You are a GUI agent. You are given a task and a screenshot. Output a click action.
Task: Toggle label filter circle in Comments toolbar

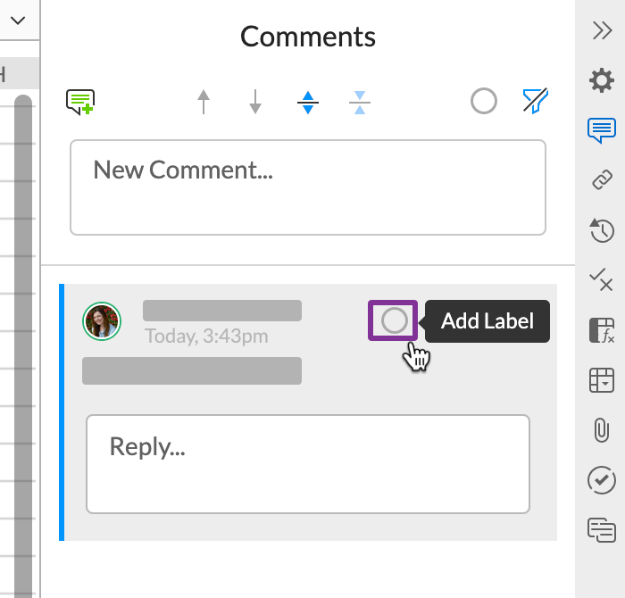coord(484,102)
